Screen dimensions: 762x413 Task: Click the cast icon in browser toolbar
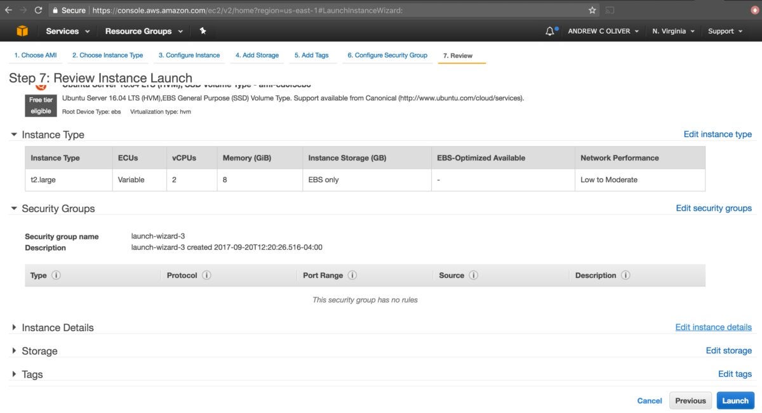[x=610, y=10]
